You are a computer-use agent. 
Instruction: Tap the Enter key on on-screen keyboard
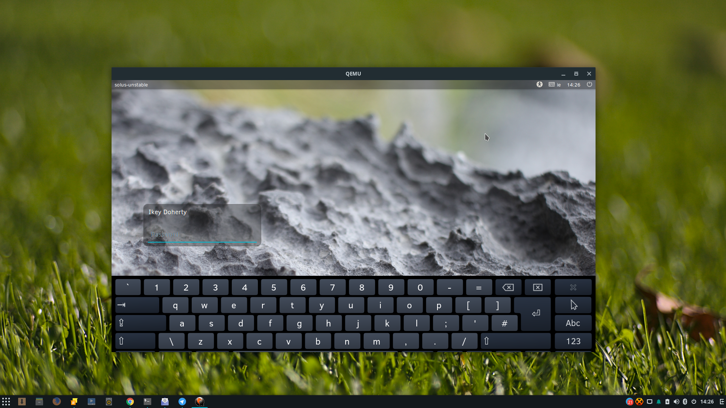[x=536, y=314]
